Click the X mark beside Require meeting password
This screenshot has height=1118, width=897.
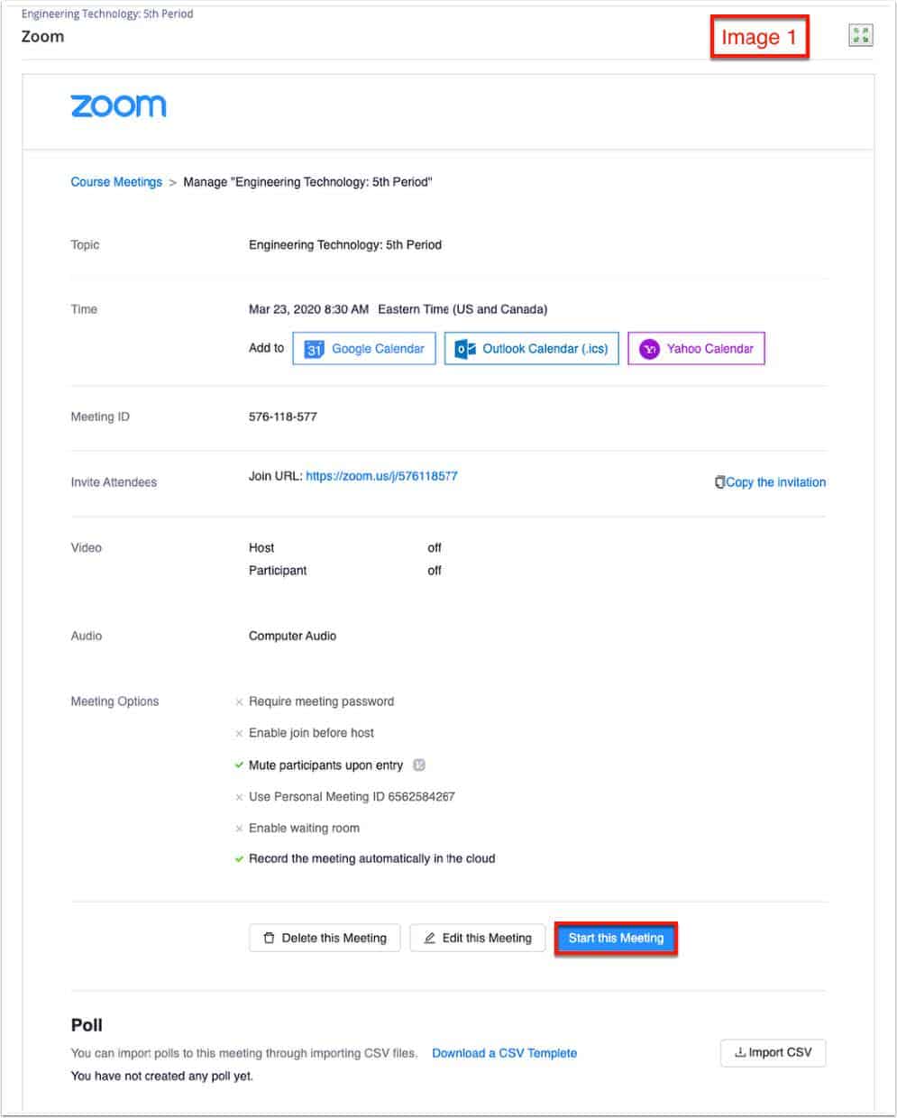tap(239, 701)
